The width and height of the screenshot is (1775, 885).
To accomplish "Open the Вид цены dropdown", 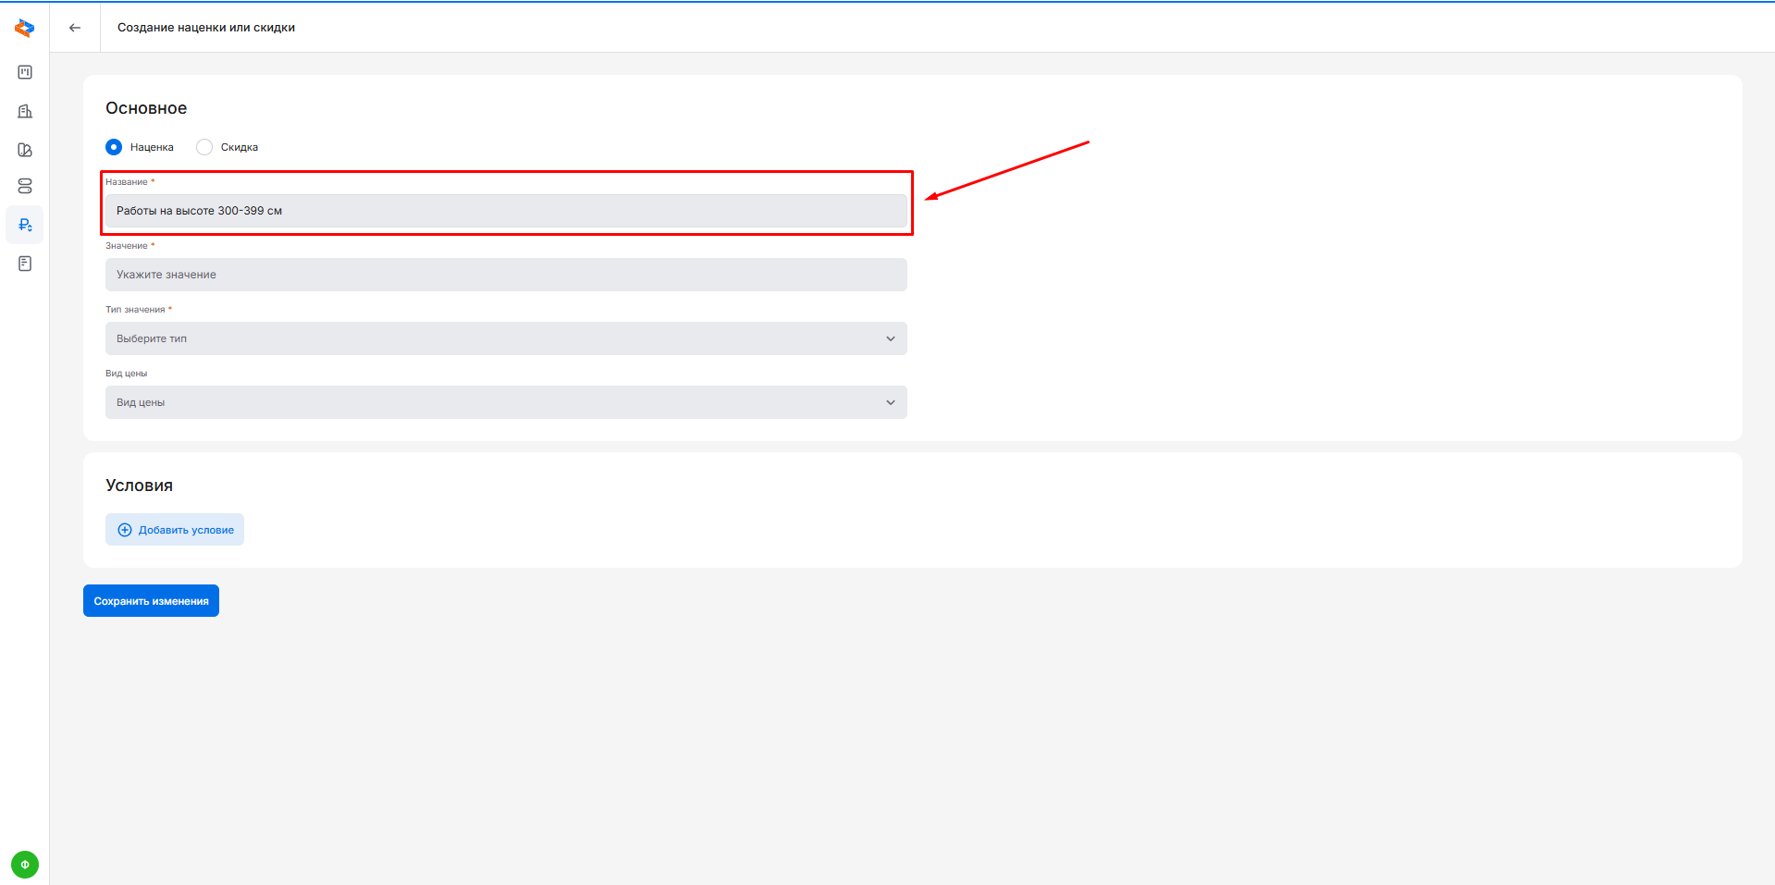I will [x=505, y=402].
